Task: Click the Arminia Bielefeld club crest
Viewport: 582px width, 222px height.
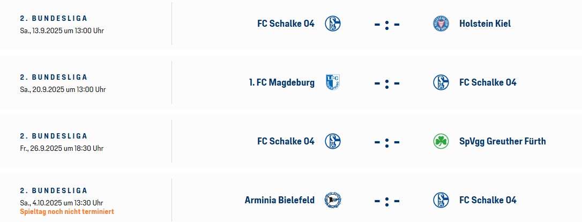Action: (x=333, y=200)
